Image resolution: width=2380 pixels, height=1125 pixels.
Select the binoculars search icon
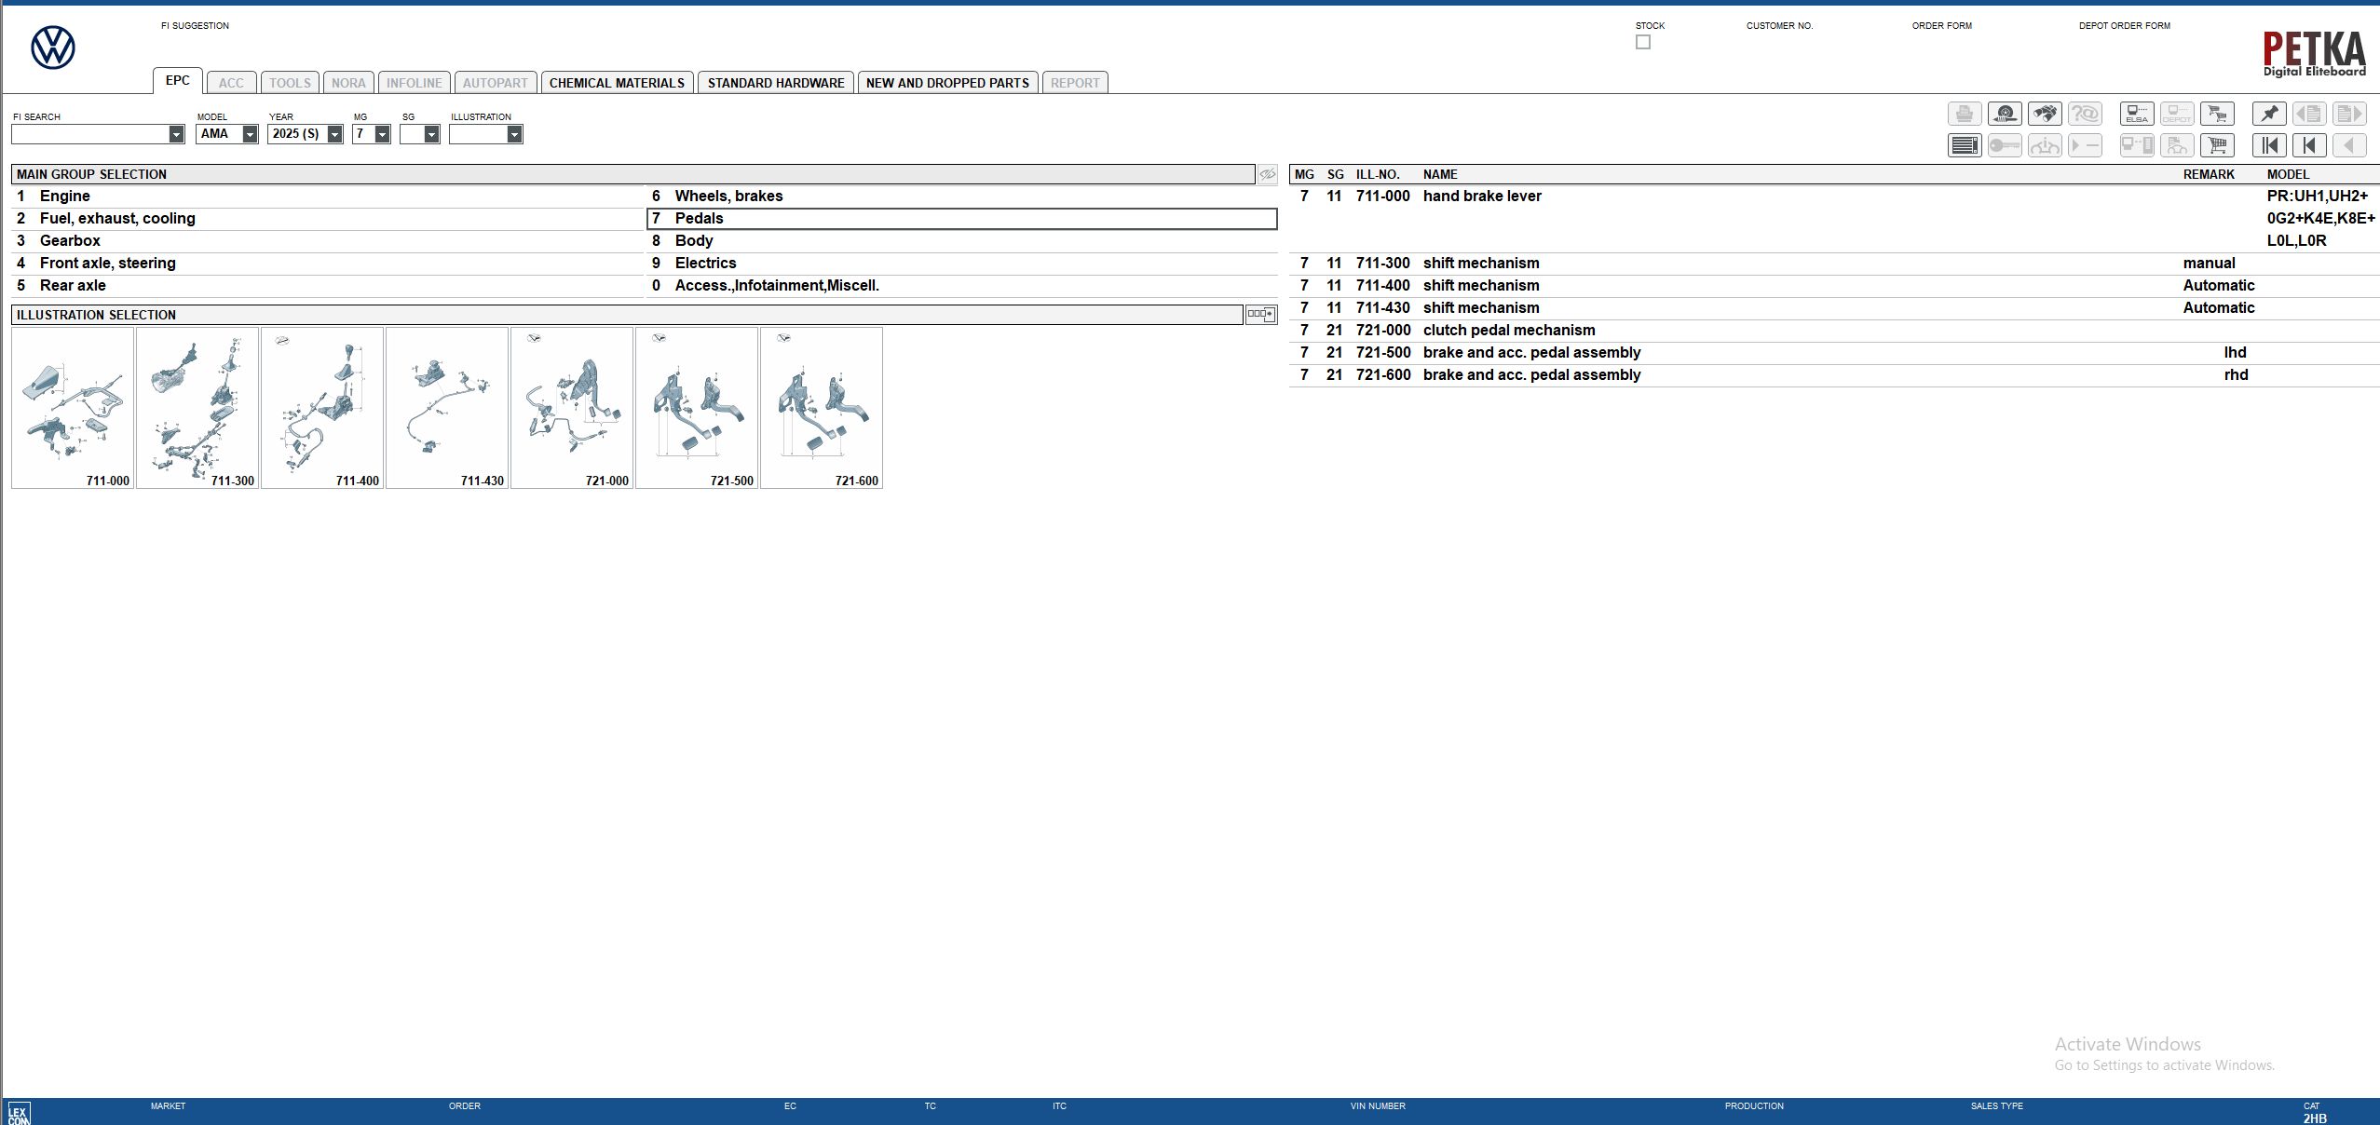click(x=2047, y=114)
